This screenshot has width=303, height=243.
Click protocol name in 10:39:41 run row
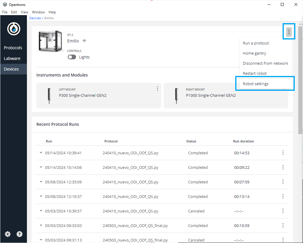(x=130, y=153)
